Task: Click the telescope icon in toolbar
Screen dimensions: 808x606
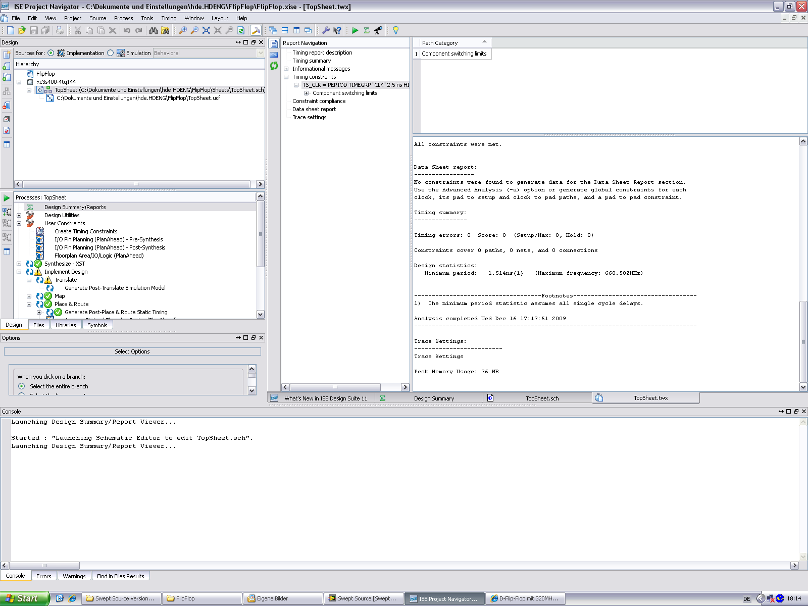Action: 378,30
